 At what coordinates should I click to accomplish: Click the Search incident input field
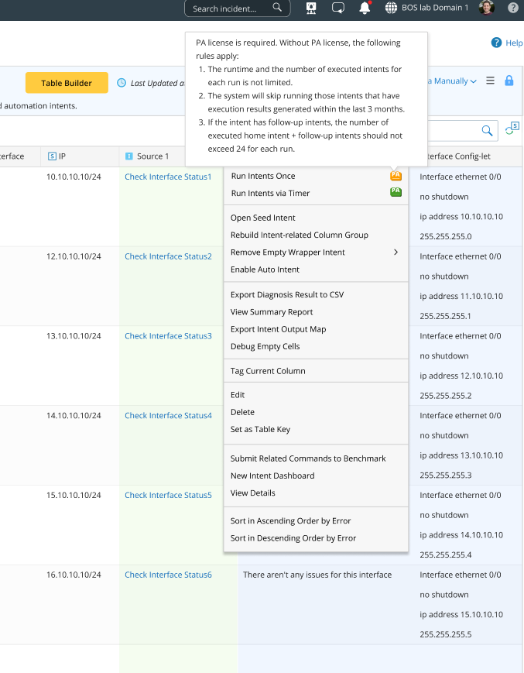click(237, 9)
